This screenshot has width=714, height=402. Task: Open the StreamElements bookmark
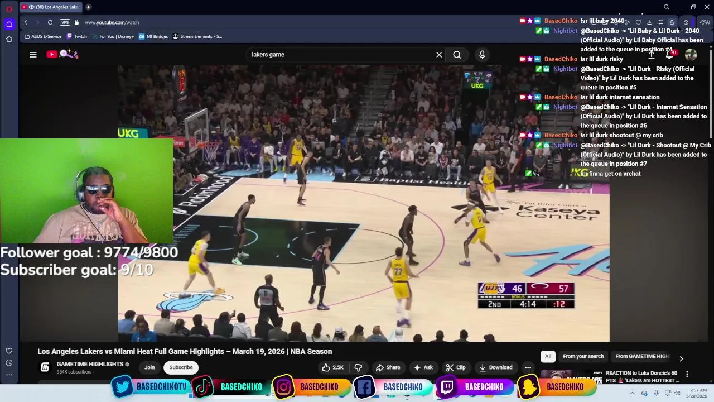(197, 36)
